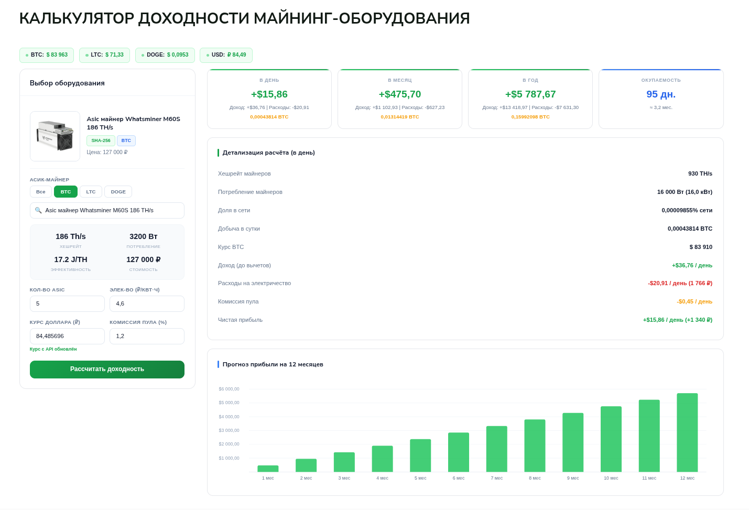This screenshot has width=749, height=510.
Task: Open the Whatsminer M60S product image
Action: (55, 136)
